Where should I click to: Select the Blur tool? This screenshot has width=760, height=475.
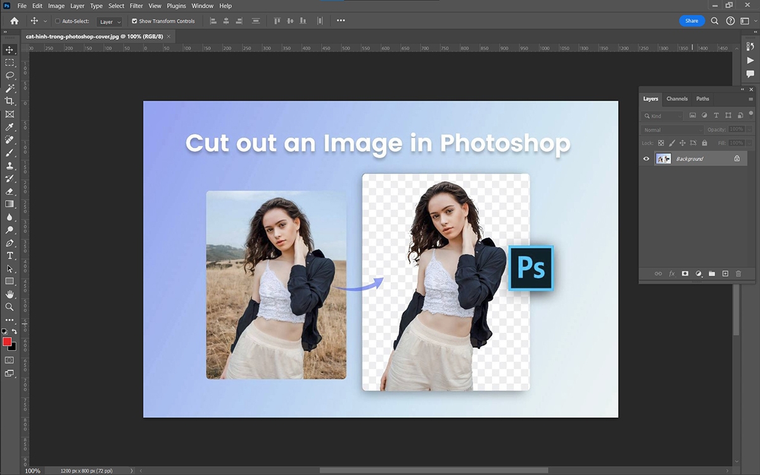[x=9, y=217]
